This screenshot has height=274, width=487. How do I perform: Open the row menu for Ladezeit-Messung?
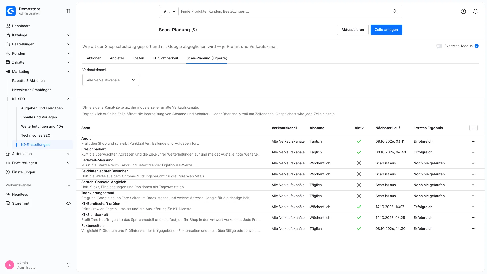tap(474, 163)
